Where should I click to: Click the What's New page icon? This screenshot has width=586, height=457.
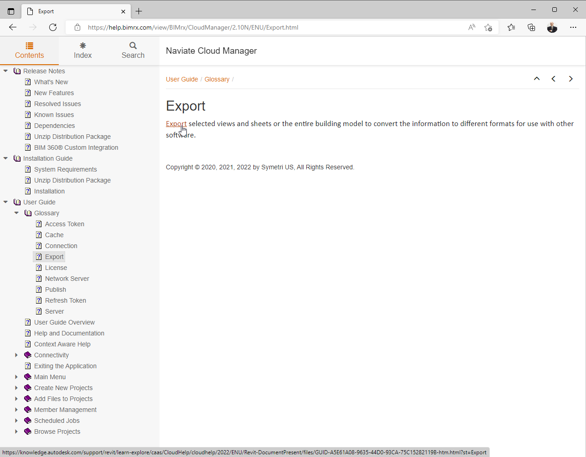point(28,82)
